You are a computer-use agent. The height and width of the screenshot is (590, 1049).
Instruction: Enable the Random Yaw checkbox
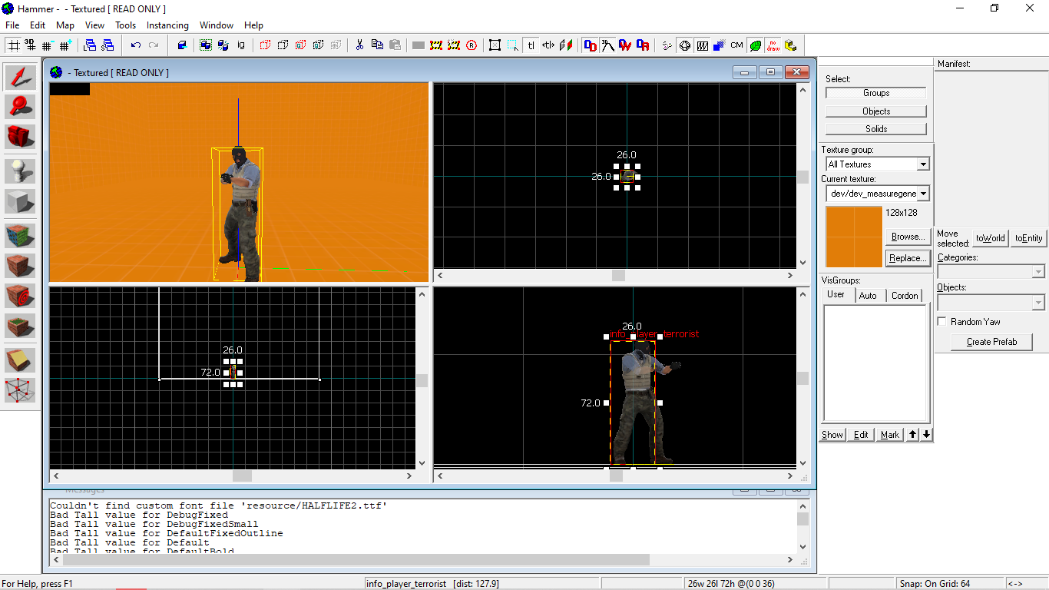(x=942, y=322)
